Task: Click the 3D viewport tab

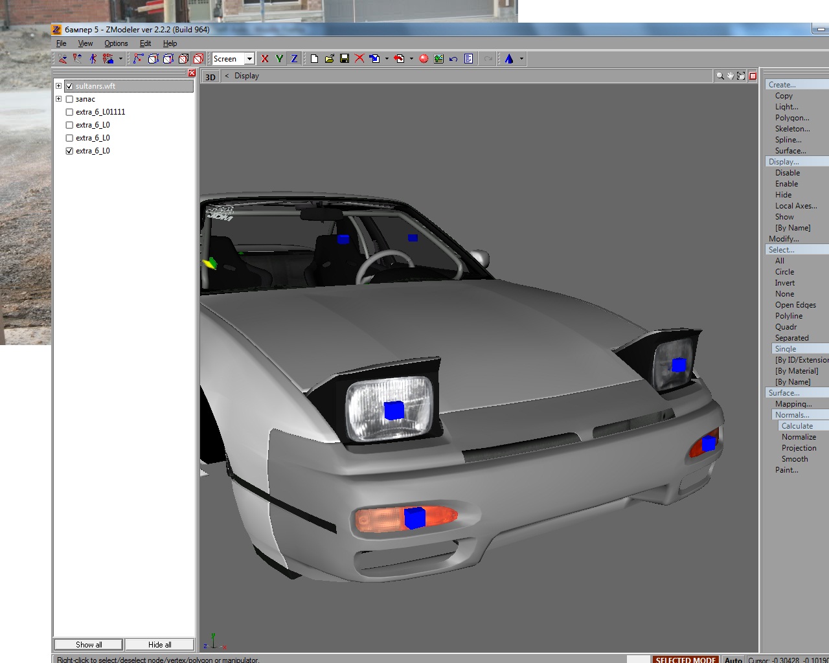Action: point(210,77)
